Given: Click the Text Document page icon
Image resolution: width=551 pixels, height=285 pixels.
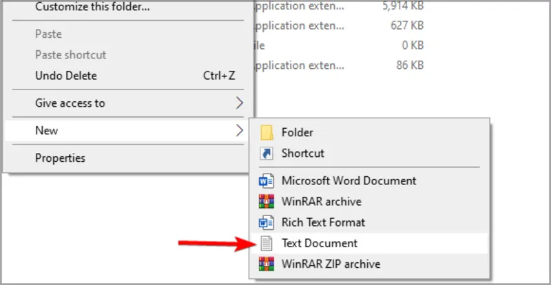Looking at the screenshot, I should click(x=267, y=243).
